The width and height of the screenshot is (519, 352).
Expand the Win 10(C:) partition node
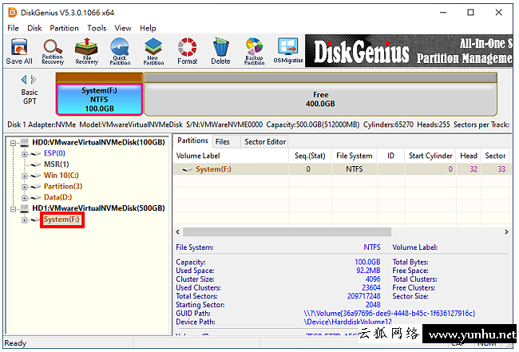24,176
